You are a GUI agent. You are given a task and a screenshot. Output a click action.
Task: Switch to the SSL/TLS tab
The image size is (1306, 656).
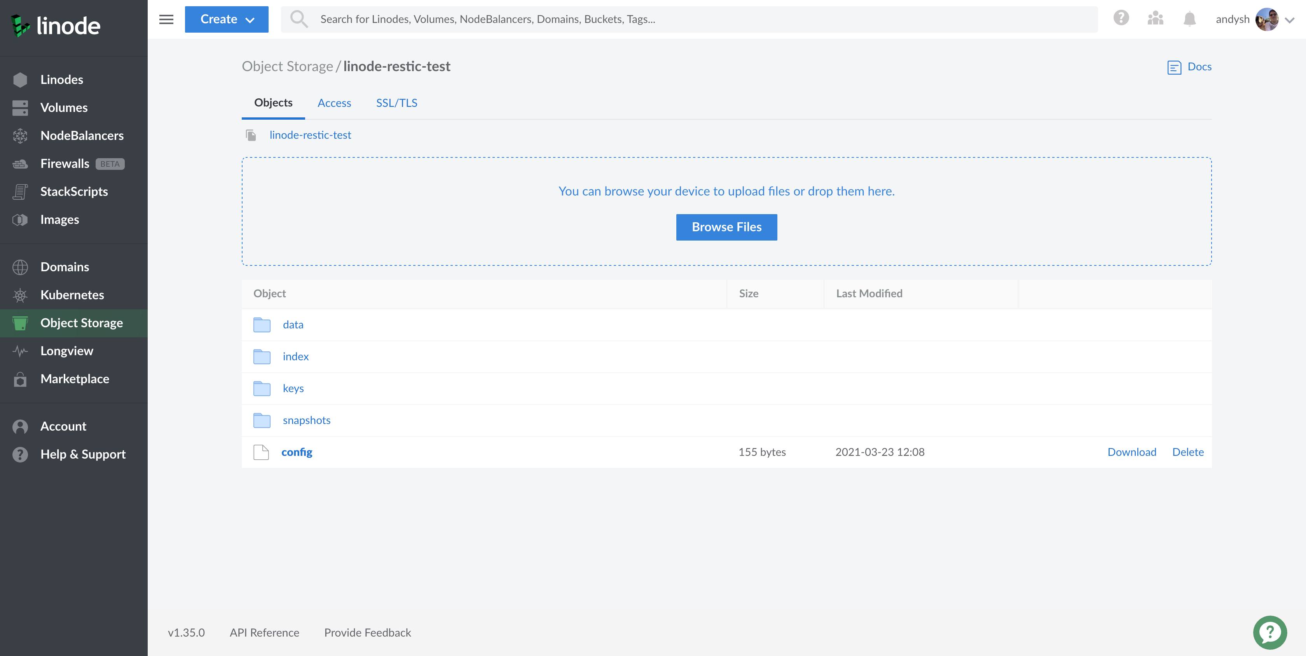click(396, 103)
